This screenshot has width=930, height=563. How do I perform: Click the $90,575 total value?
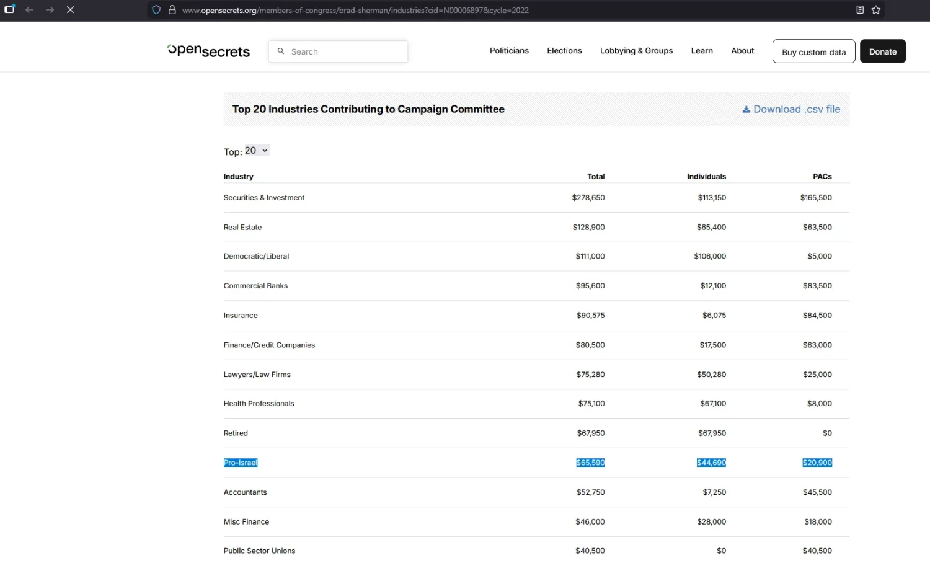click(591, 316)
